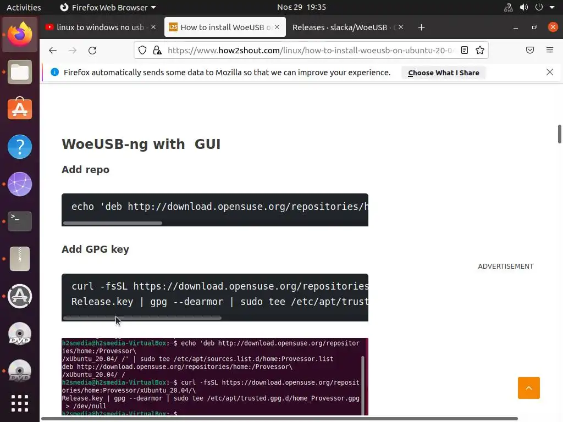Click the terminal screenshot image
Screen dimensions: 563x422
215,376
